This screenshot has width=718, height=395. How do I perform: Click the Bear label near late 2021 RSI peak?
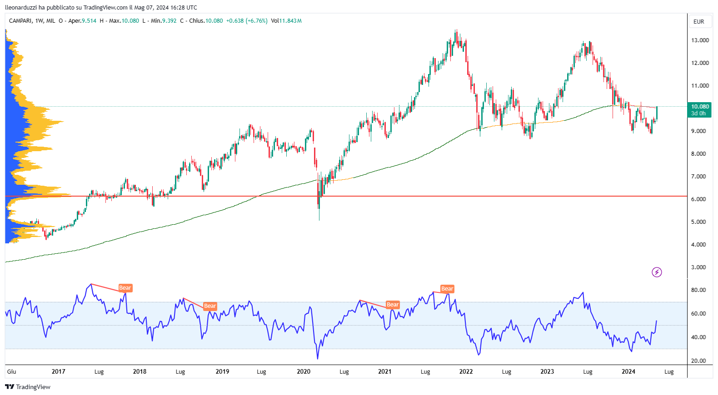[447, 289]
